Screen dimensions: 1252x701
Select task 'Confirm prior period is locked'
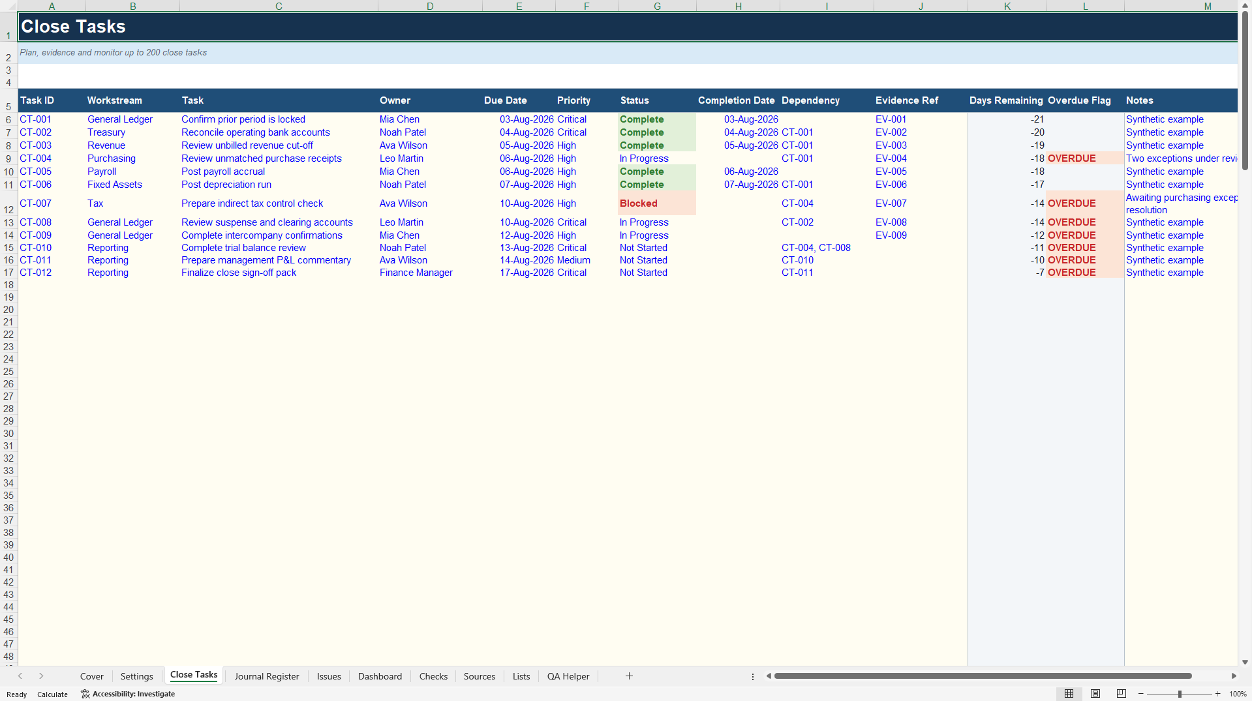click(279, 119)
